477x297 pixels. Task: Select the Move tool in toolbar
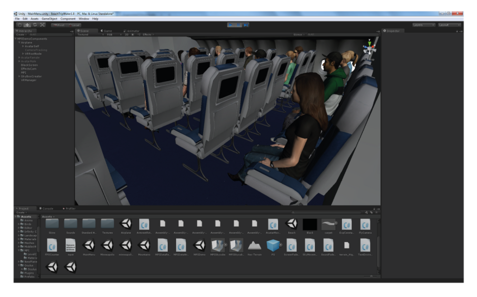[x=27, y=25]
